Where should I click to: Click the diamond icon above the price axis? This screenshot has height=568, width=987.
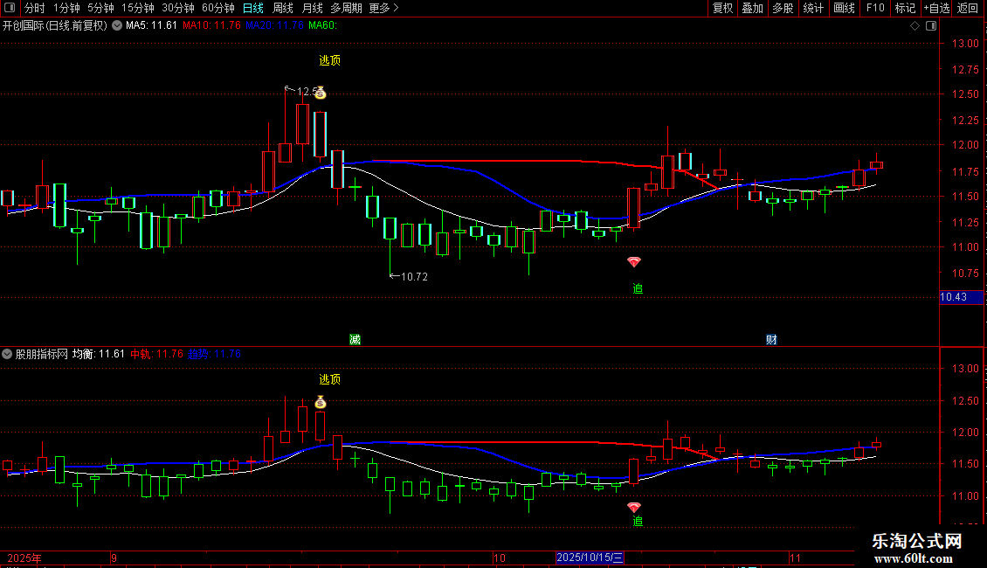(x=915, y=26)
